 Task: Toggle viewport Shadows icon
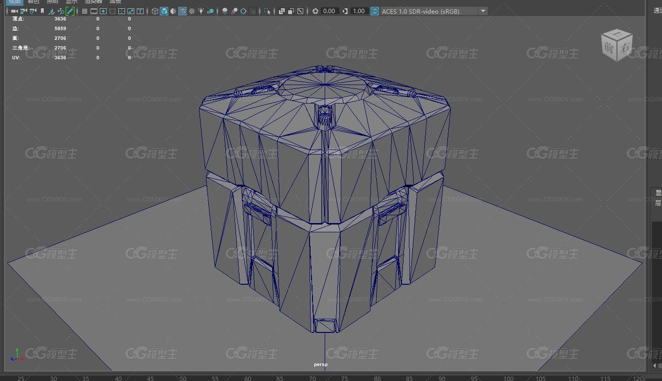pyautogui.click(x=211, y=11)
